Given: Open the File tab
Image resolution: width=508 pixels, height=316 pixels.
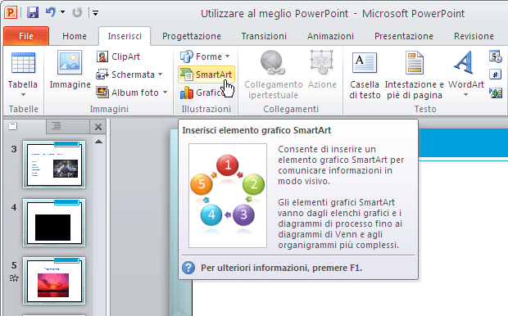Looking at the screenshot, I should point(26,36).
